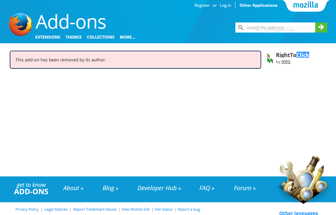Go to the Collections section
Screen dimensions: 336x215
(101, 37)
